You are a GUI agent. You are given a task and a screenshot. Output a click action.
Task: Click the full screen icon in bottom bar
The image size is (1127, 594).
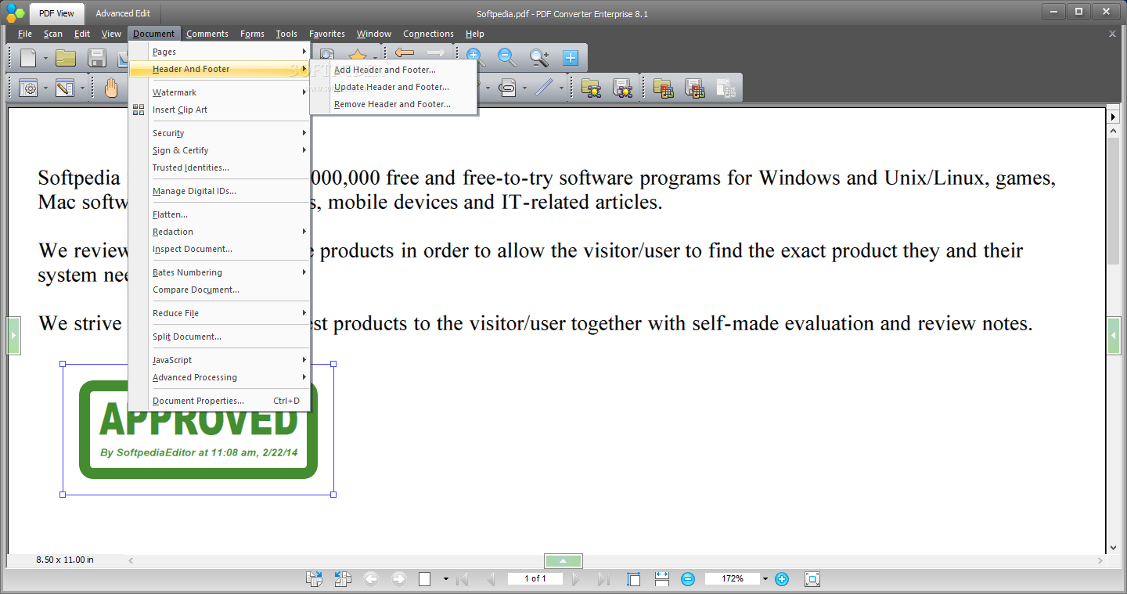(x=812, y=579)
